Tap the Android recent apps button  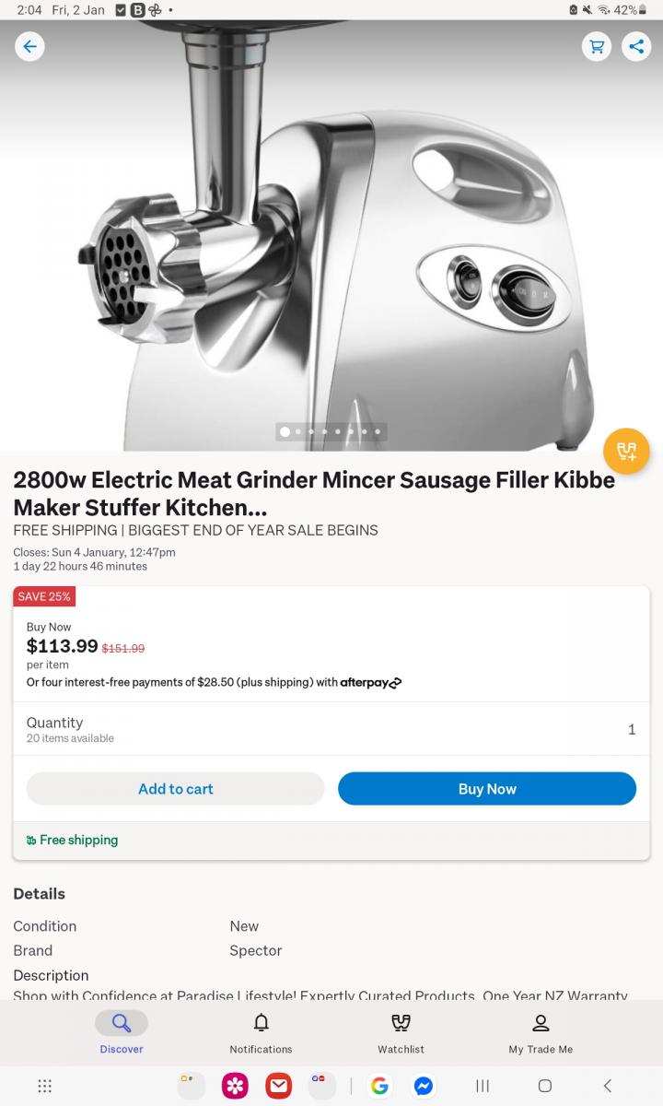(483, 1086)
